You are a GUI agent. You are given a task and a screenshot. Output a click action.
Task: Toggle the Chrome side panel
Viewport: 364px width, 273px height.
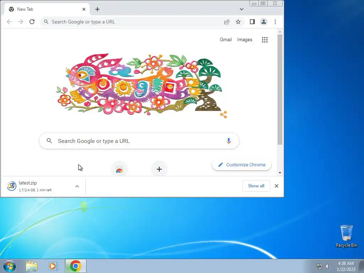tap(252, 22)
